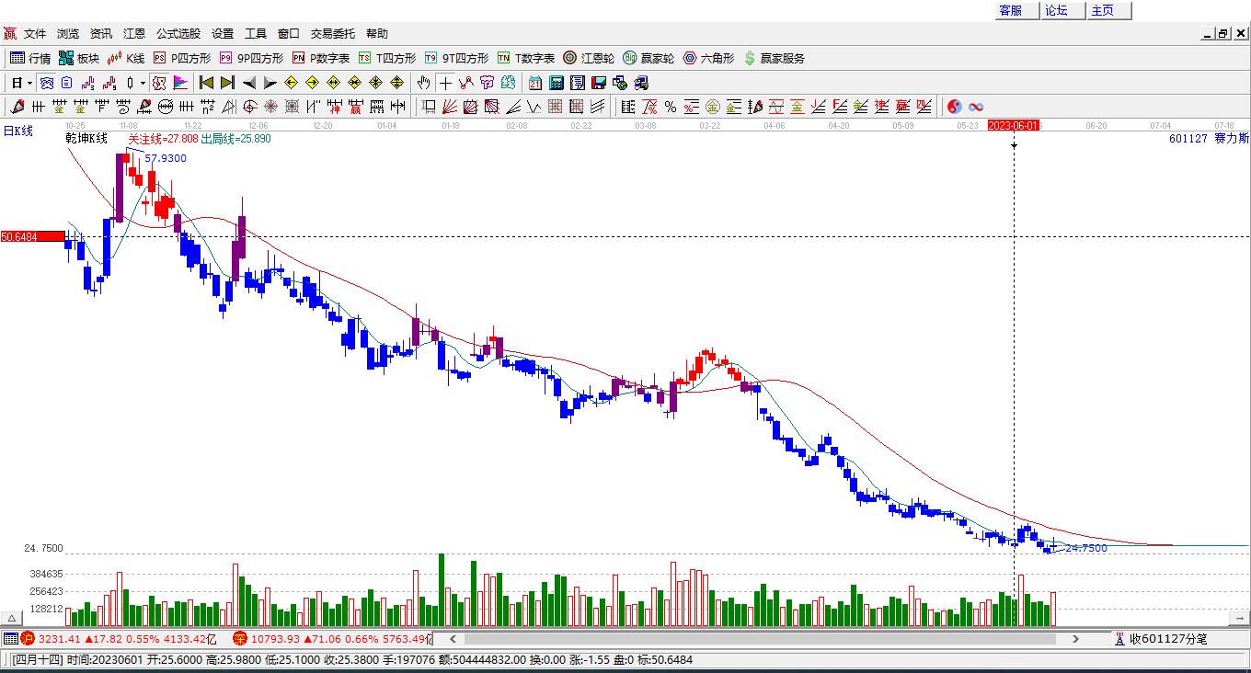Image resolution: width=1251 pixels, height=673 pixels.
Task: Open the 江恩 menu
Action: pos(134,34)
